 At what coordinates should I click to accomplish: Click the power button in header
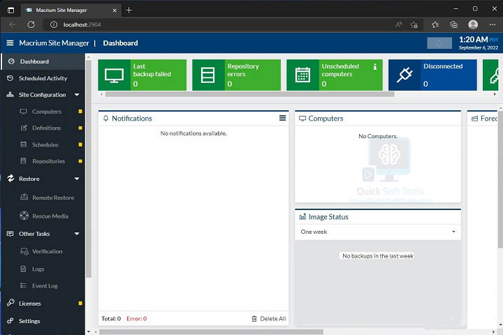pos(439,43)
